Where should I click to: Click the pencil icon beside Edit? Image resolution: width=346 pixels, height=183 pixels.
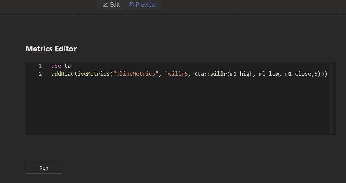(x=105, y=5)
